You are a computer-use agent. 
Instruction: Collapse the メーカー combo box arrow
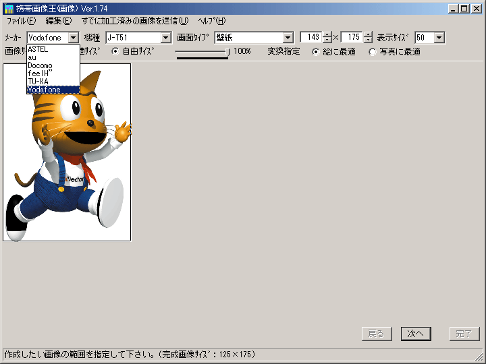74,38
